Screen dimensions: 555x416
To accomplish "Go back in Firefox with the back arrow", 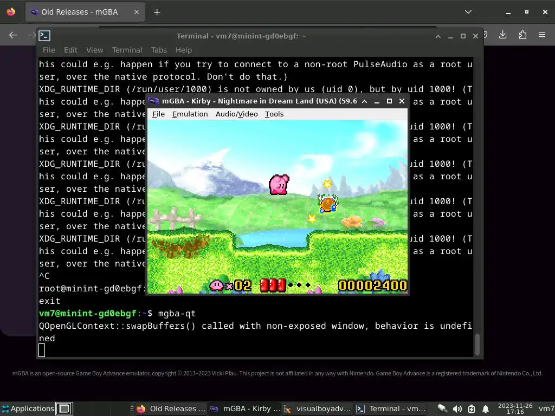I will click(x=13, y=35).
